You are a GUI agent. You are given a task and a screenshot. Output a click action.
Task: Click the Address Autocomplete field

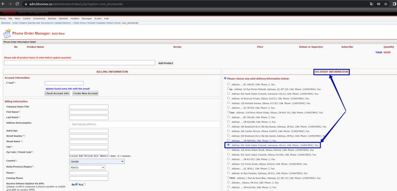(144, 124)
